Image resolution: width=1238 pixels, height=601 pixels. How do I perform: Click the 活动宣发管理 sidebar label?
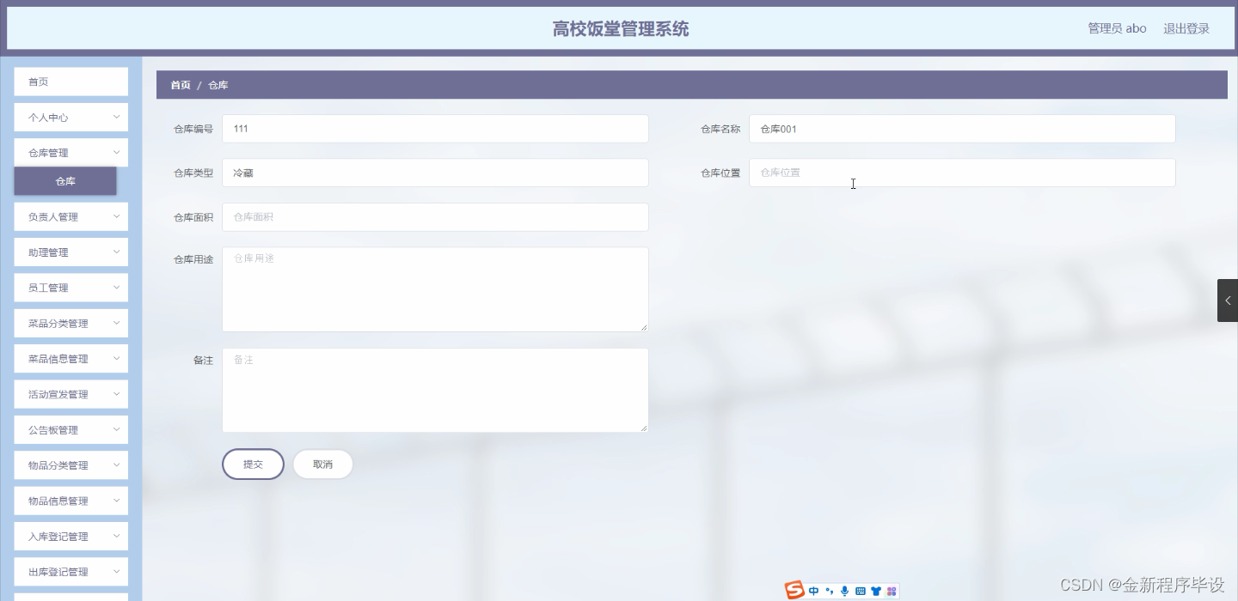(x=58, y=394)
